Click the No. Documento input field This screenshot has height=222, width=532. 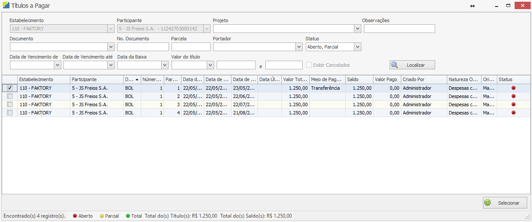point(142,47)
